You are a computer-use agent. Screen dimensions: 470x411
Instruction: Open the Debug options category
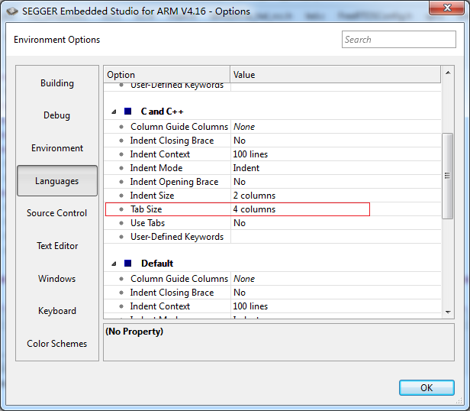click(57, 115)
